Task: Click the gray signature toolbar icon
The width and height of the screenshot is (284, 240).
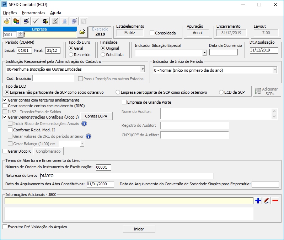Action: pos(55,21)
